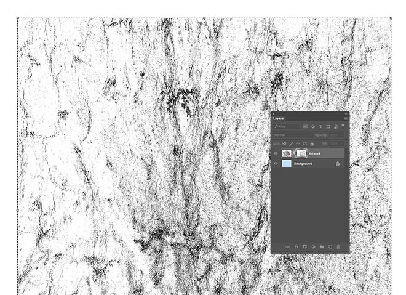Prevent auto-nesting artboard lock icon
The image size is (406, 295).
[305, 143]
